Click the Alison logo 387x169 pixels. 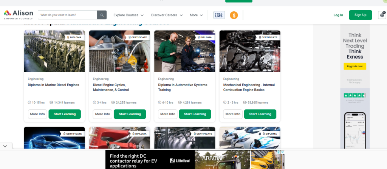(x=19, y=15)
